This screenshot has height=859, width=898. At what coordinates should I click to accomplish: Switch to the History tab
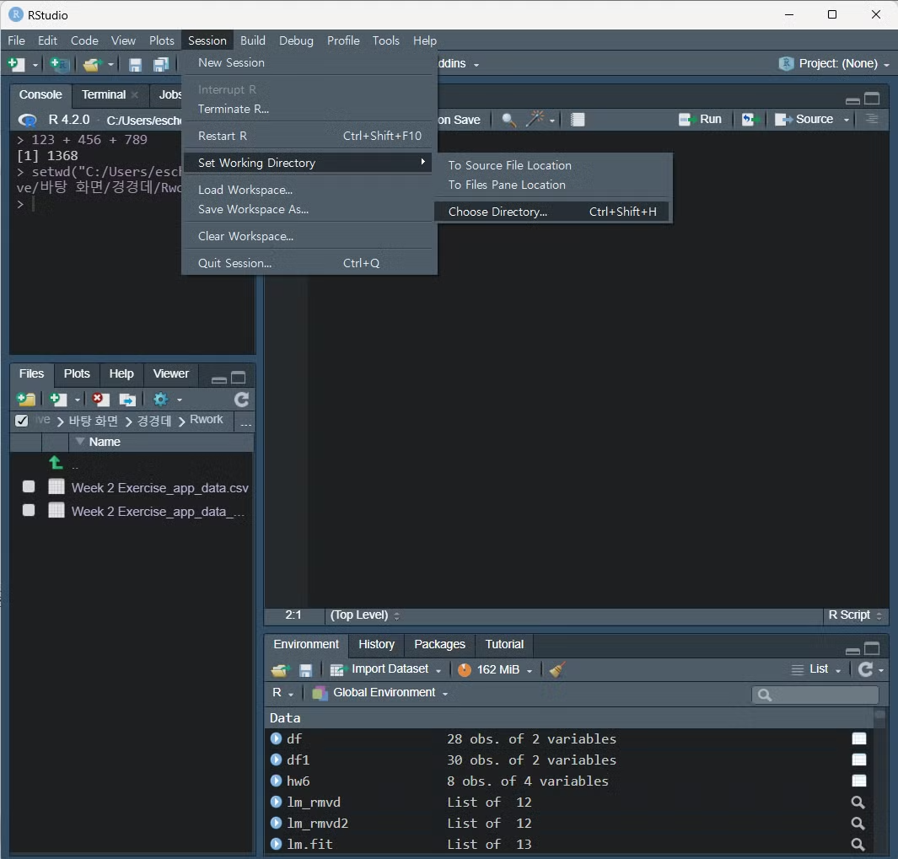(x=376, y=644)
